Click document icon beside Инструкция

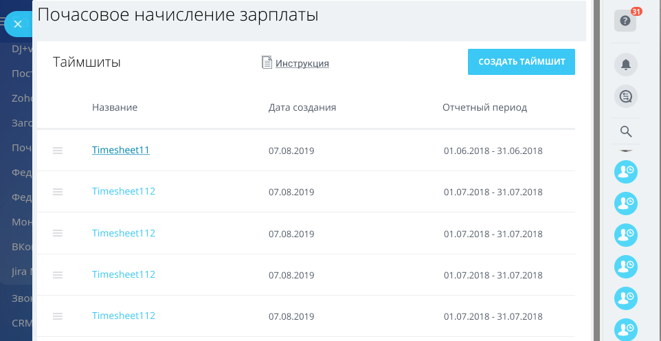(267, 63)
